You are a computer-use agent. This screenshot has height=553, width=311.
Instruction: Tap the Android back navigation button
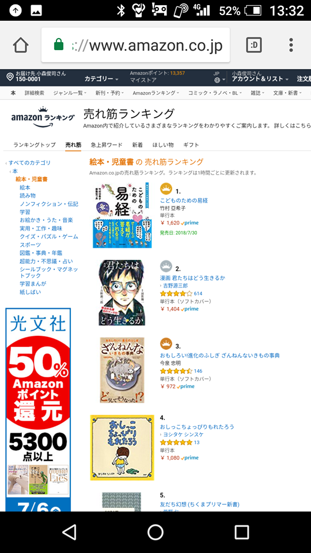(69, 532)
